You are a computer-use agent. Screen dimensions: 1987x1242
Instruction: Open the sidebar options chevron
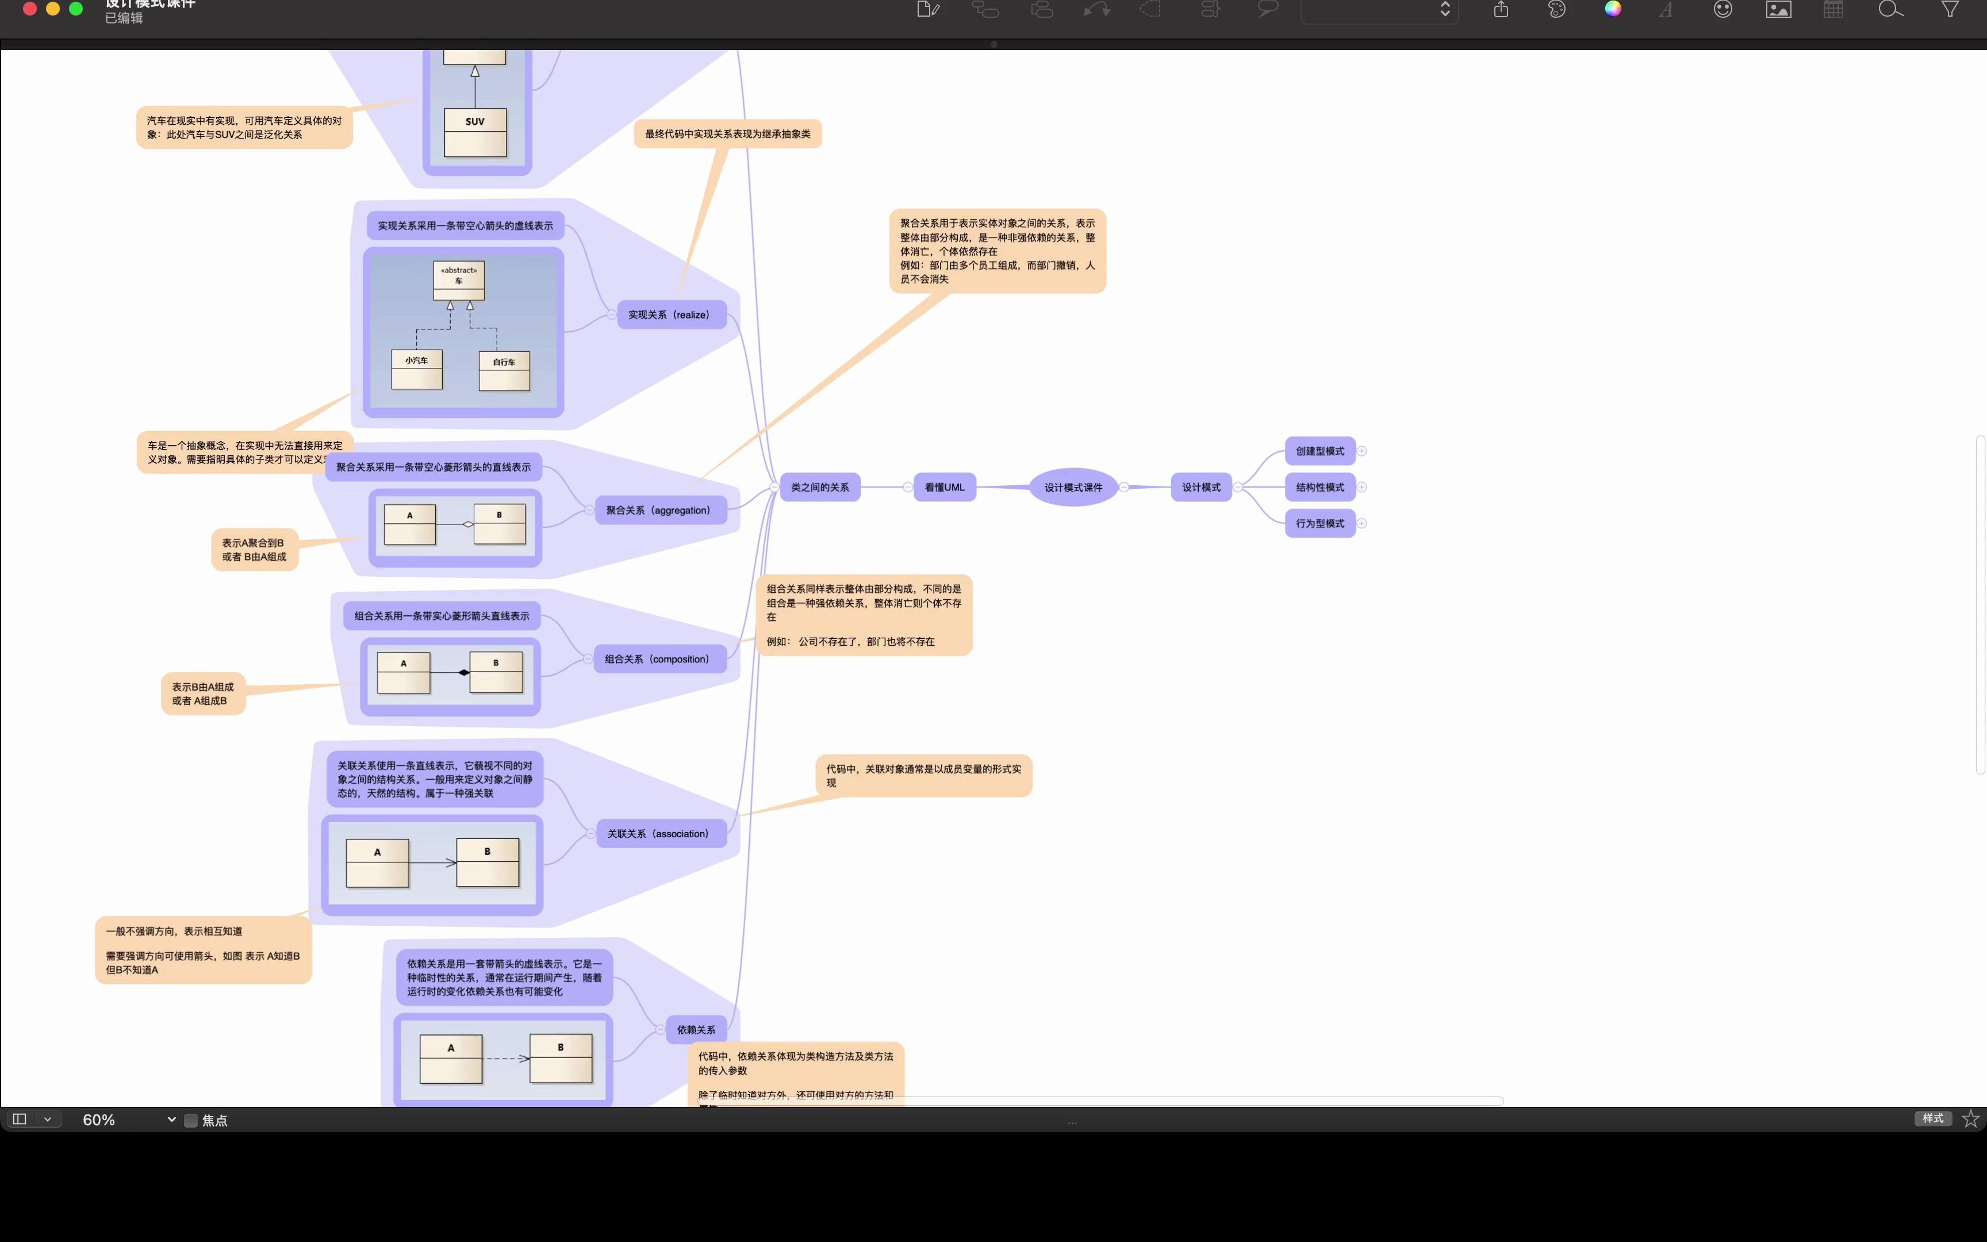click(48, 1119)
